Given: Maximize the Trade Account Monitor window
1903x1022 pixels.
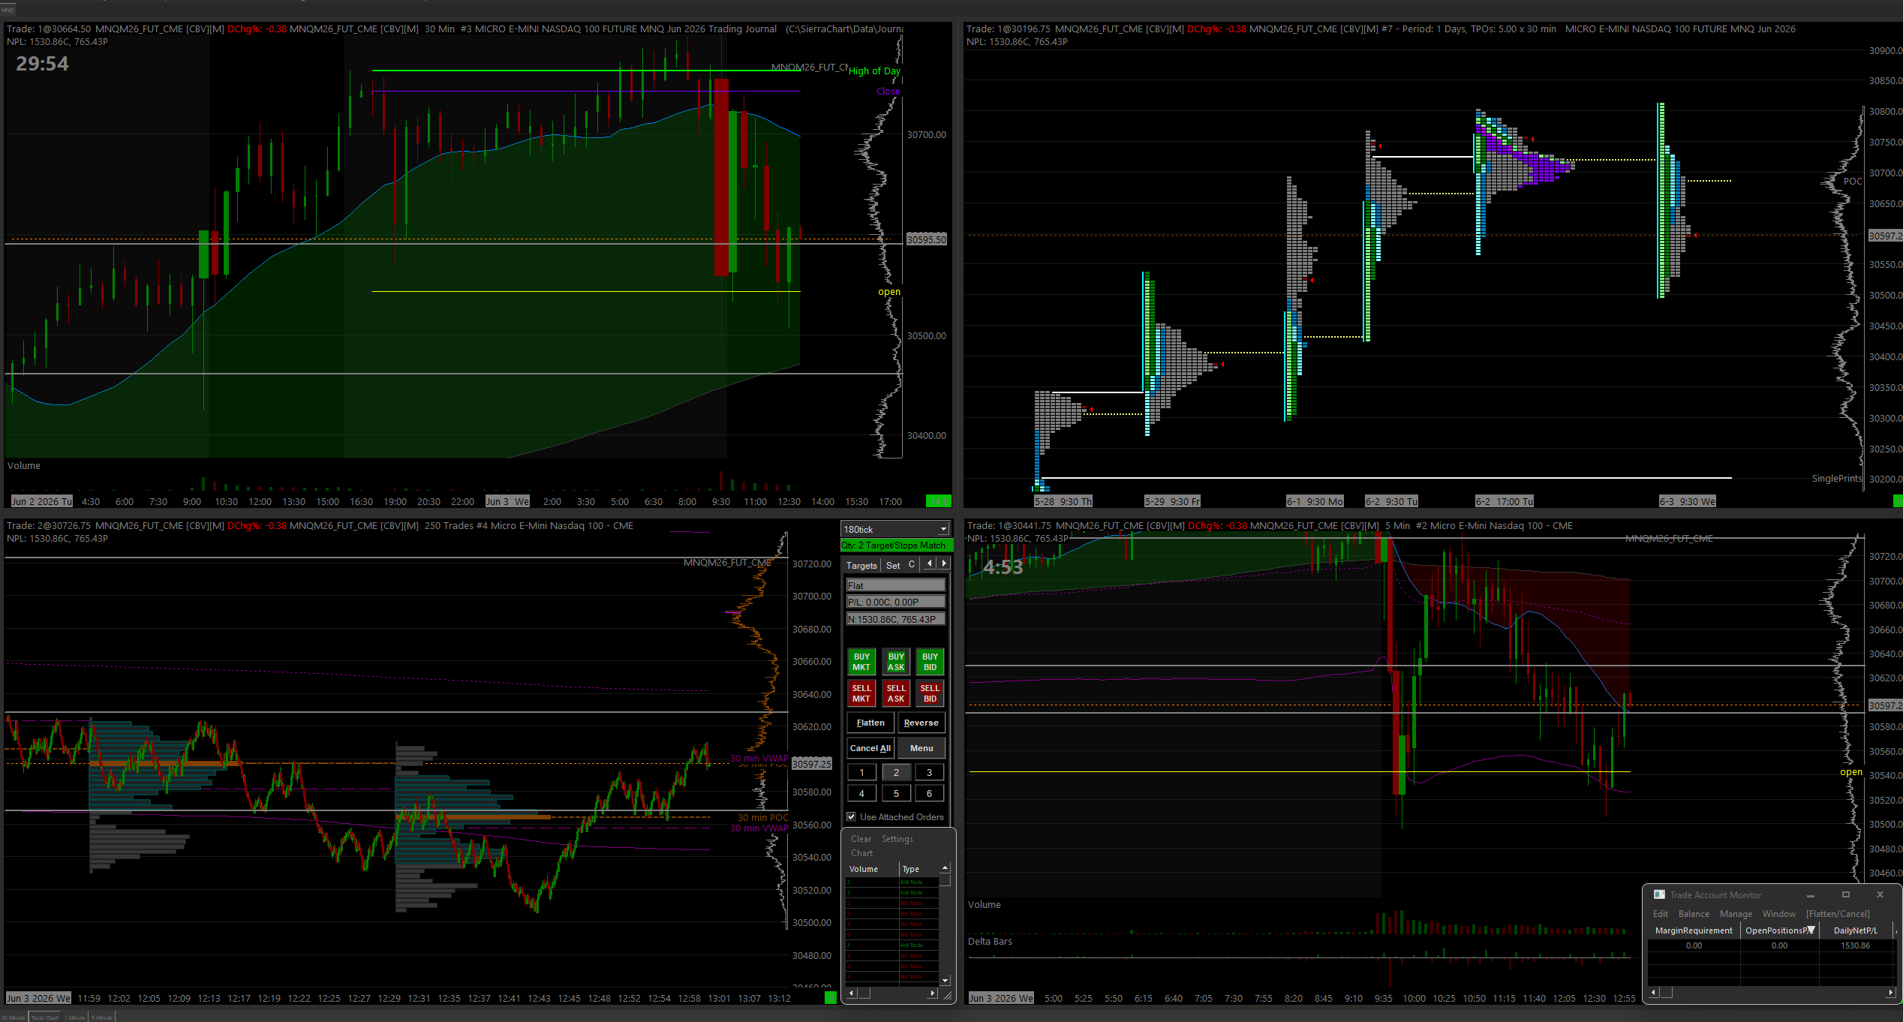Looking at the screenshot, I should click(x=1845, y=894).
